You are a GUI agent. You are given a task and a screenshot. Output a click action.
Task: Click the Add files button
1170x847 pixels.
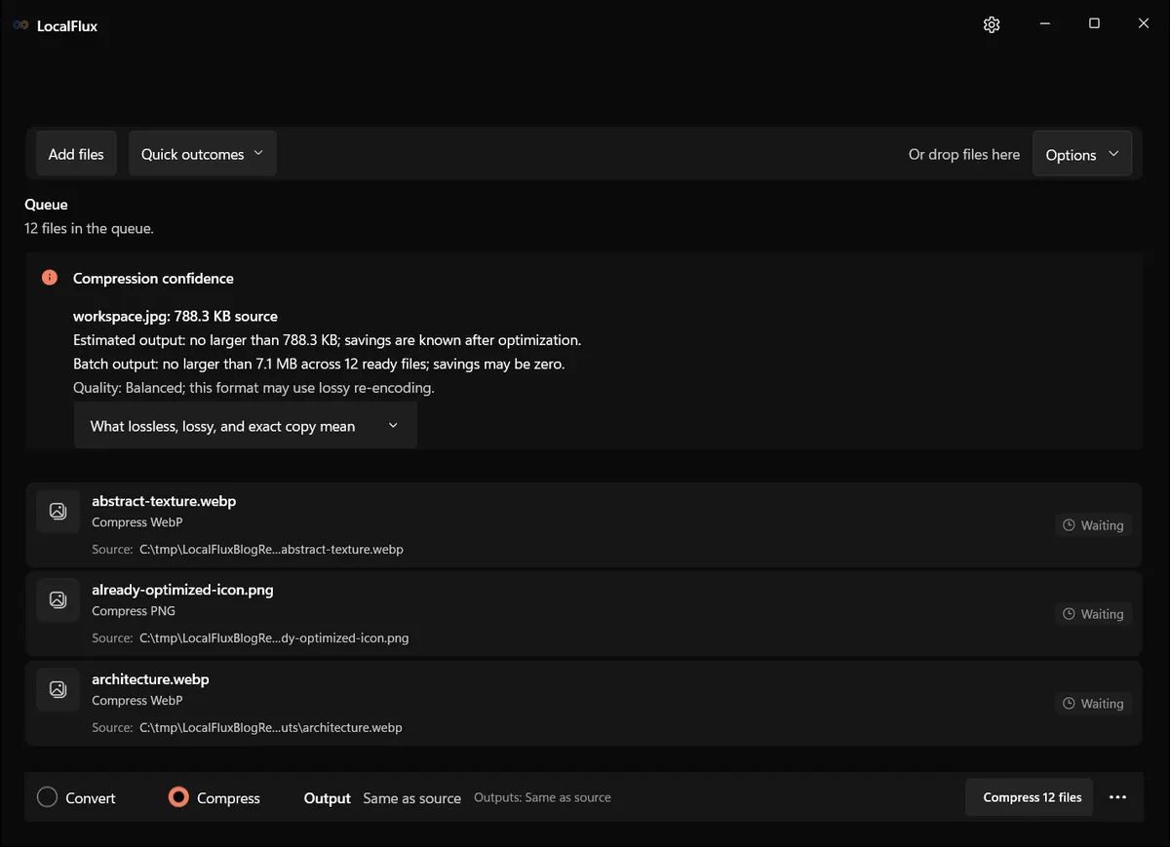76,154
